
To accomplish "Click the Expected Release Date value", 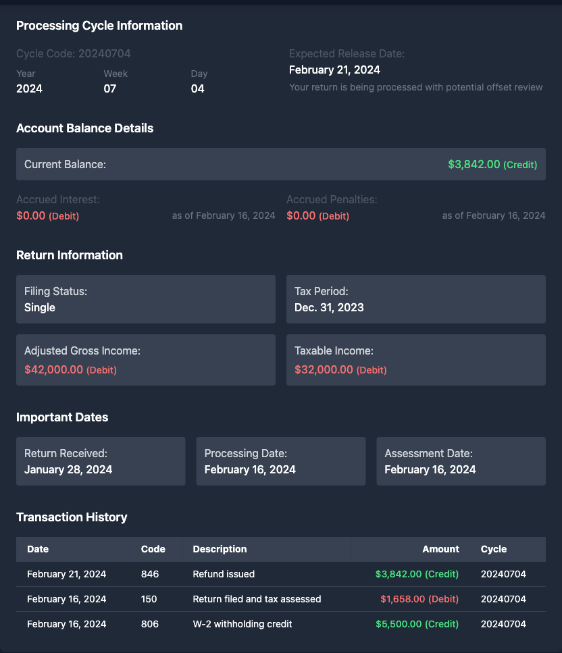I will pos(334,70).
